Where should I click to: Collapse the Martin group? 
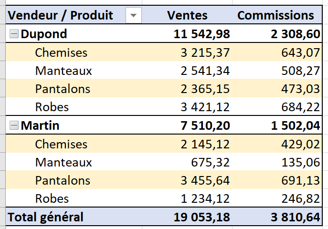(14, 125)
